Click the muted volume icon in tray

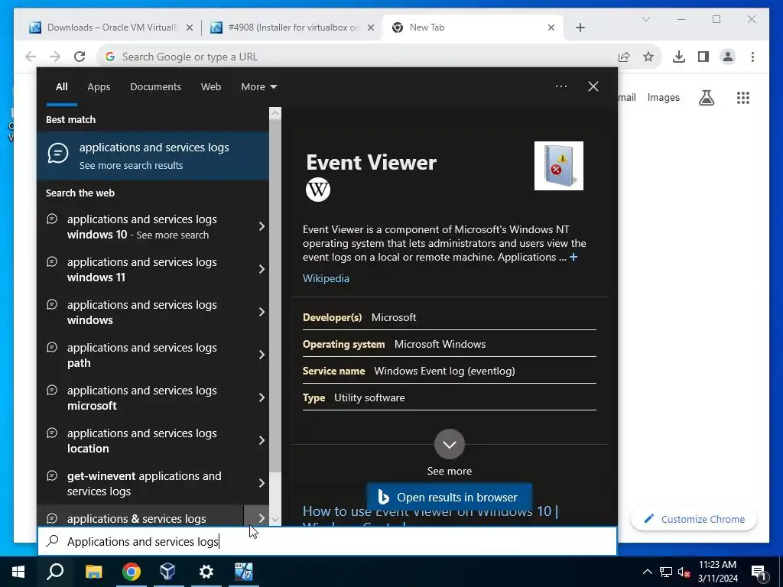coord(684,572)
